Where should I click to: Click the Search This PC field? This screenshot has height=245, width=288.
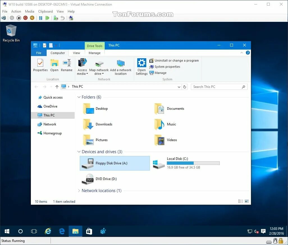219,87
